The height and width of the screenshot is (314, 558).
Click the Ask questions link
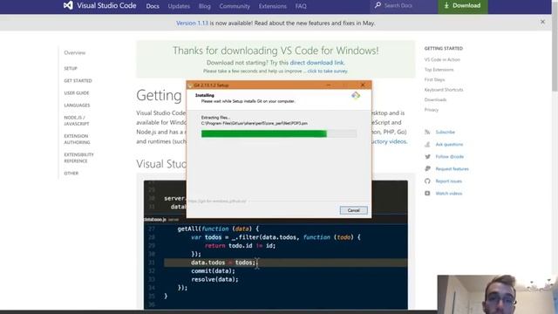click(x=449, y=145)
